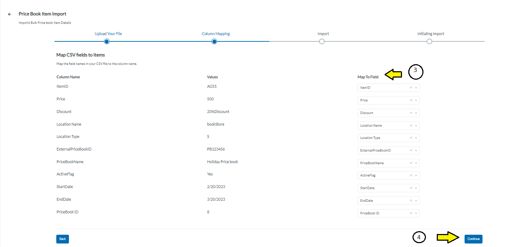The height and width of the screenshot is (247, 511).
Task: Click the PriceBookName column name label
Action: click(70, 162)
